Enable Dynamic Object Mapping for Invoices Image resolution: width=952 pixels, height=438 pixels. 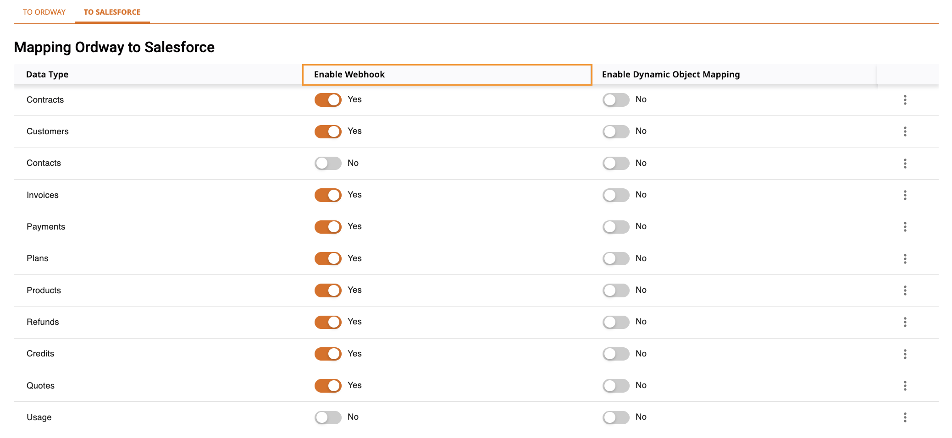616,195
